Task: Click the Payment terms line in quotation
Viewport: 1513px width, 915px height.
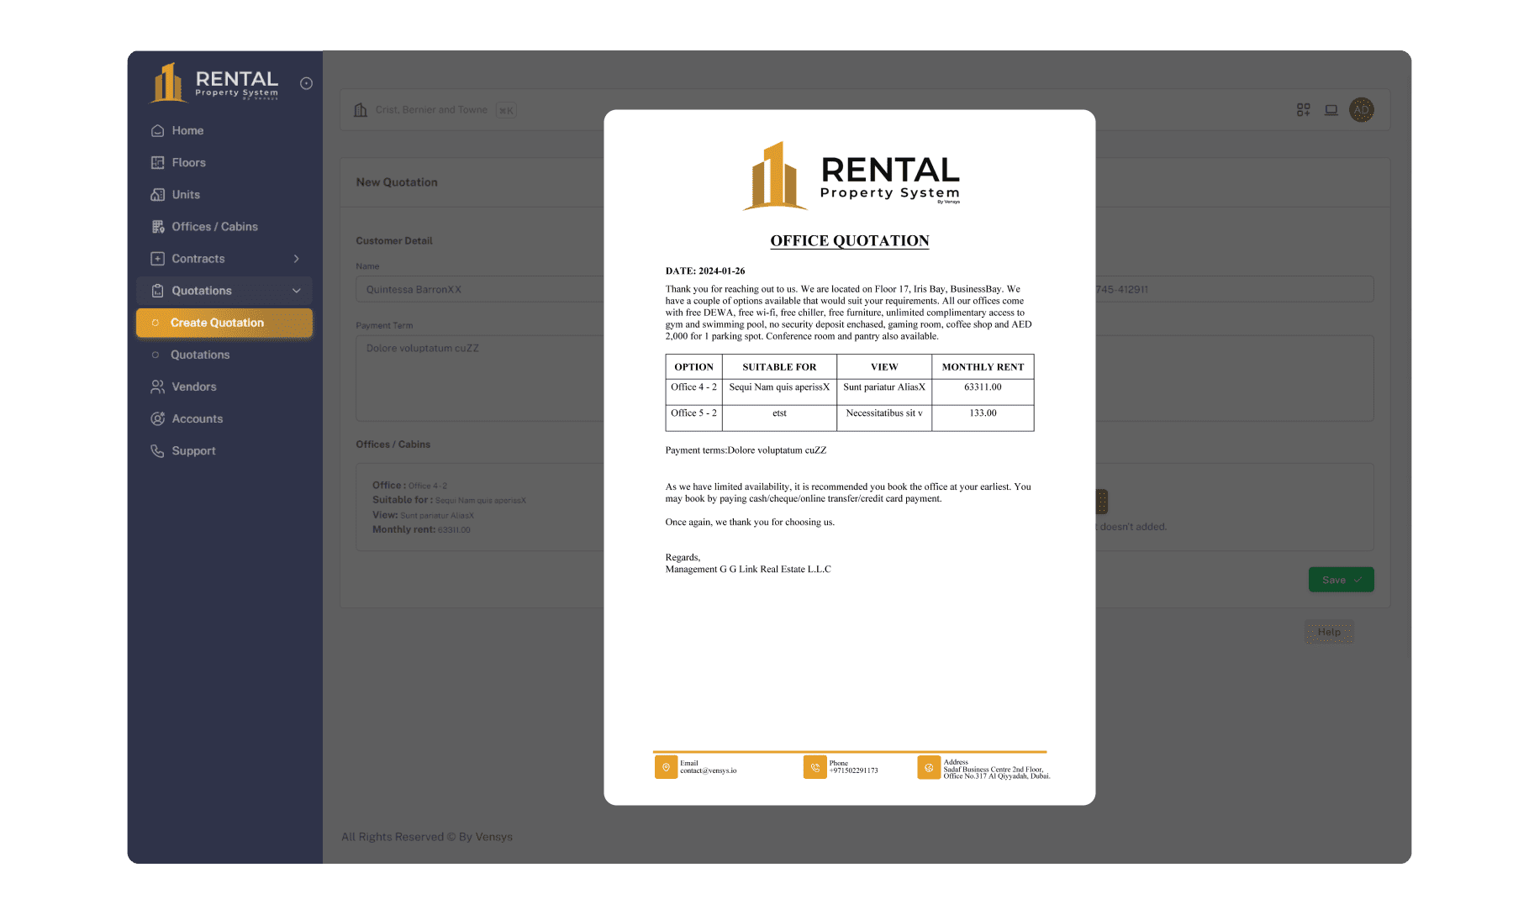Action: [x=746, y=450]
